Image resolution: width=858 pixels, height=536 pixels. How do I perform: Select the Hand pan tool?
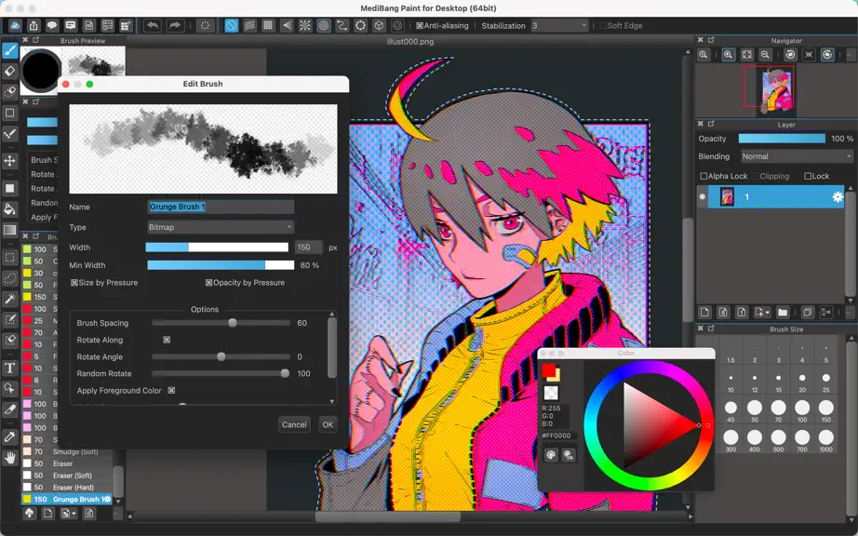tap(10, 458)
